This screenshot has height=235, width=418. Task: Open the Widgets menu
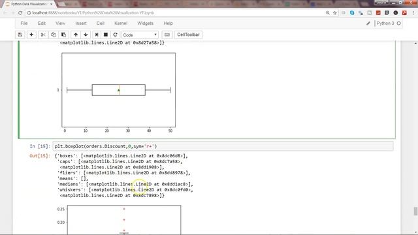[145, 23]
